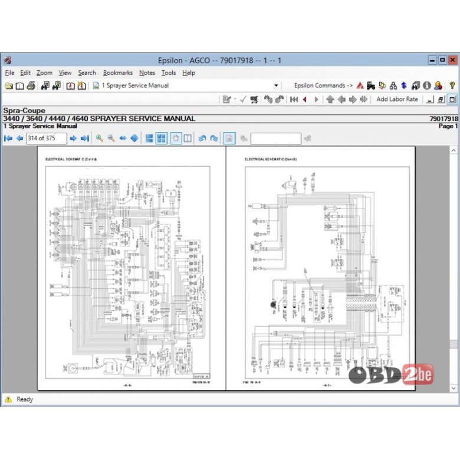Image resolution: width=460 pixels, height=460 pixels.
Task: Open the document dropdown arrow
Action: tap(276, 86)
